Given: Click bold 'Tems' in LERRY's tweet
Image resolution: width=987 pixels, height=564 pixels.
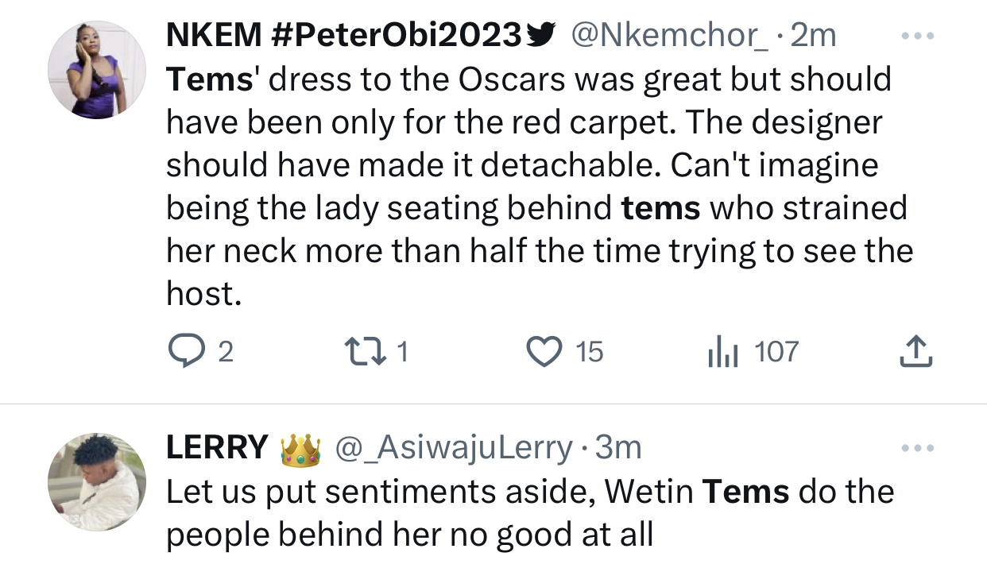Looking at the screenshot, I should (746, 493).
